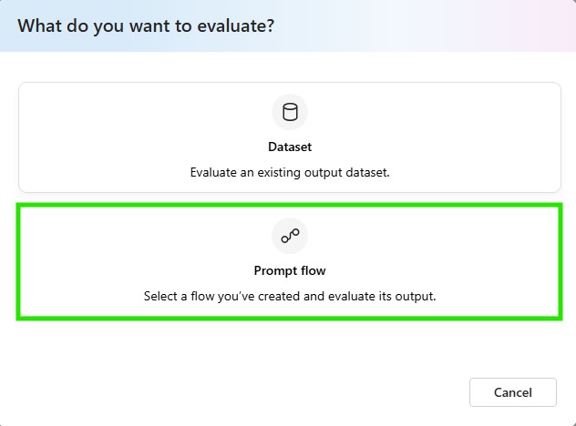
Task: Choose the database cylinder icon circle
Action: coord(290,112)
